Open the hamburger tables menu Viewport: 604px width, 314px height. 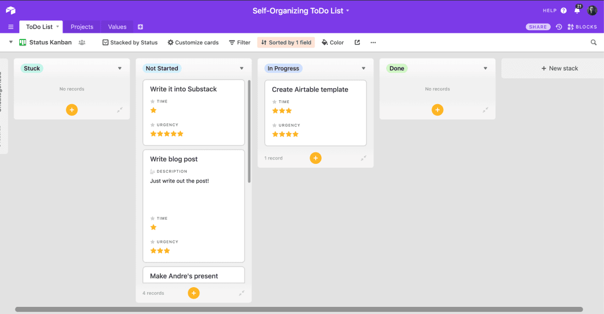(x=11, y=27)
